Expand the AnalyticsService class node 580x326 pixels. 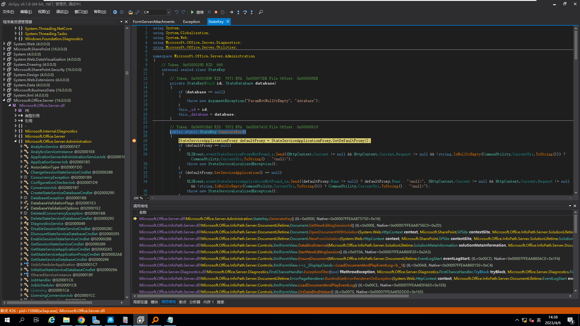[x=21, y=146]
